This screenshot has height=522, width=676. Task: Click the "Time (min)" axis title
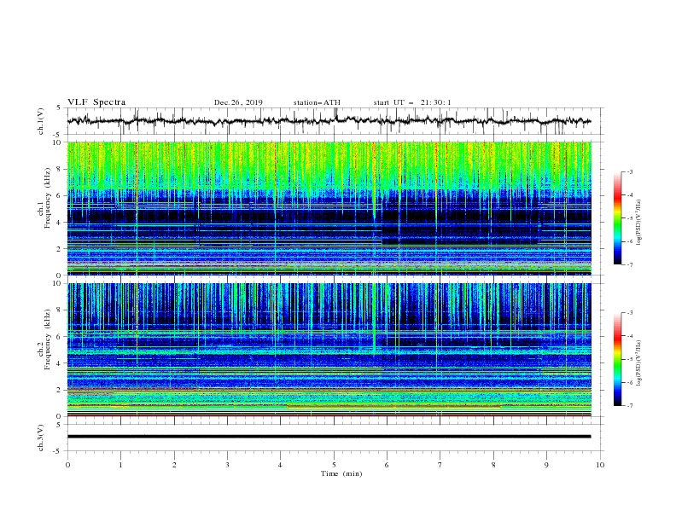point(341,473)
